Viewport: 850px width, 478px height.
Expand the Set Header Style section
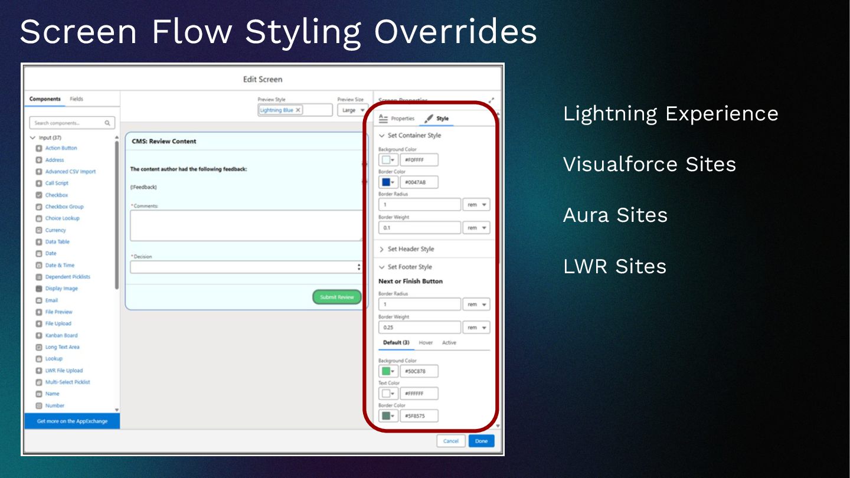tap(382, 249)
